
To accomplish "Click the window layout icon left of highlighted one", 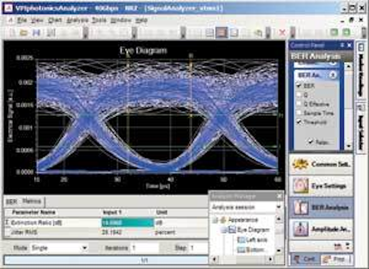I will tap(209, 32).
